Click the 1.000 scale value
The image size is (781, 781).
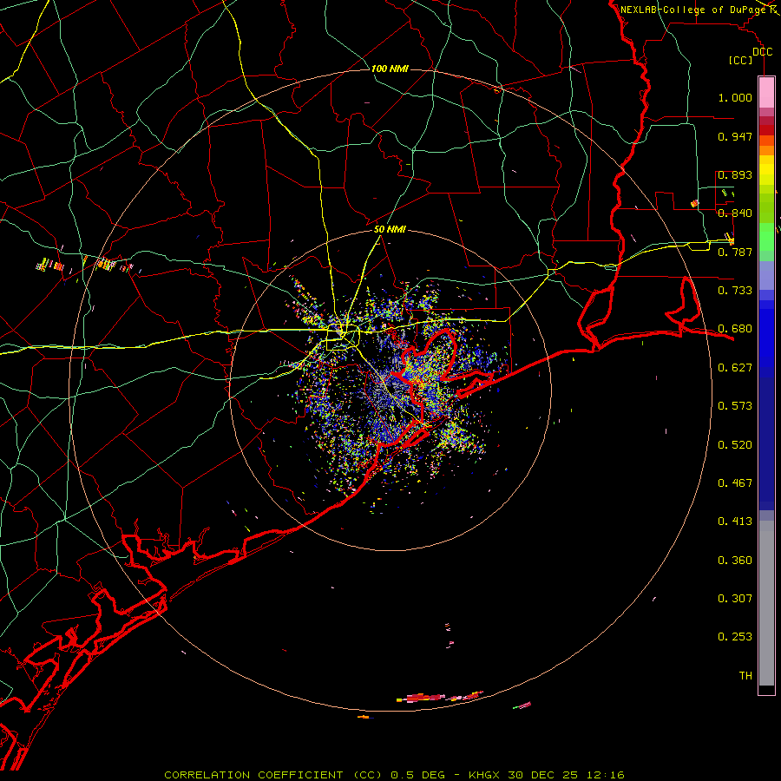(x=735, y=97)
